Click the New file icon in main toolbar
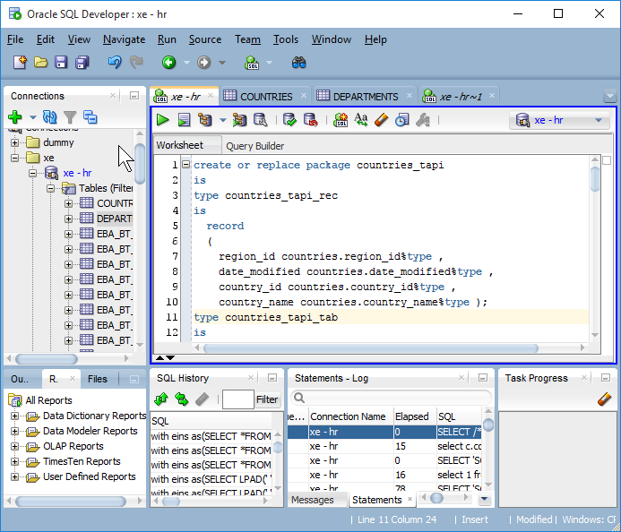621x532 pixels. [20, 62]
